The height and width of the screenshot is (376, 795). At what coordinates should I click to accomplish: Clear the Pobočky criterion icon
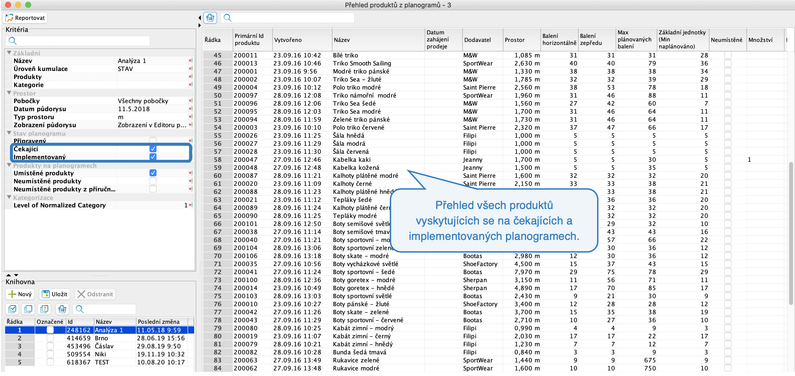(x=191, y=101)
